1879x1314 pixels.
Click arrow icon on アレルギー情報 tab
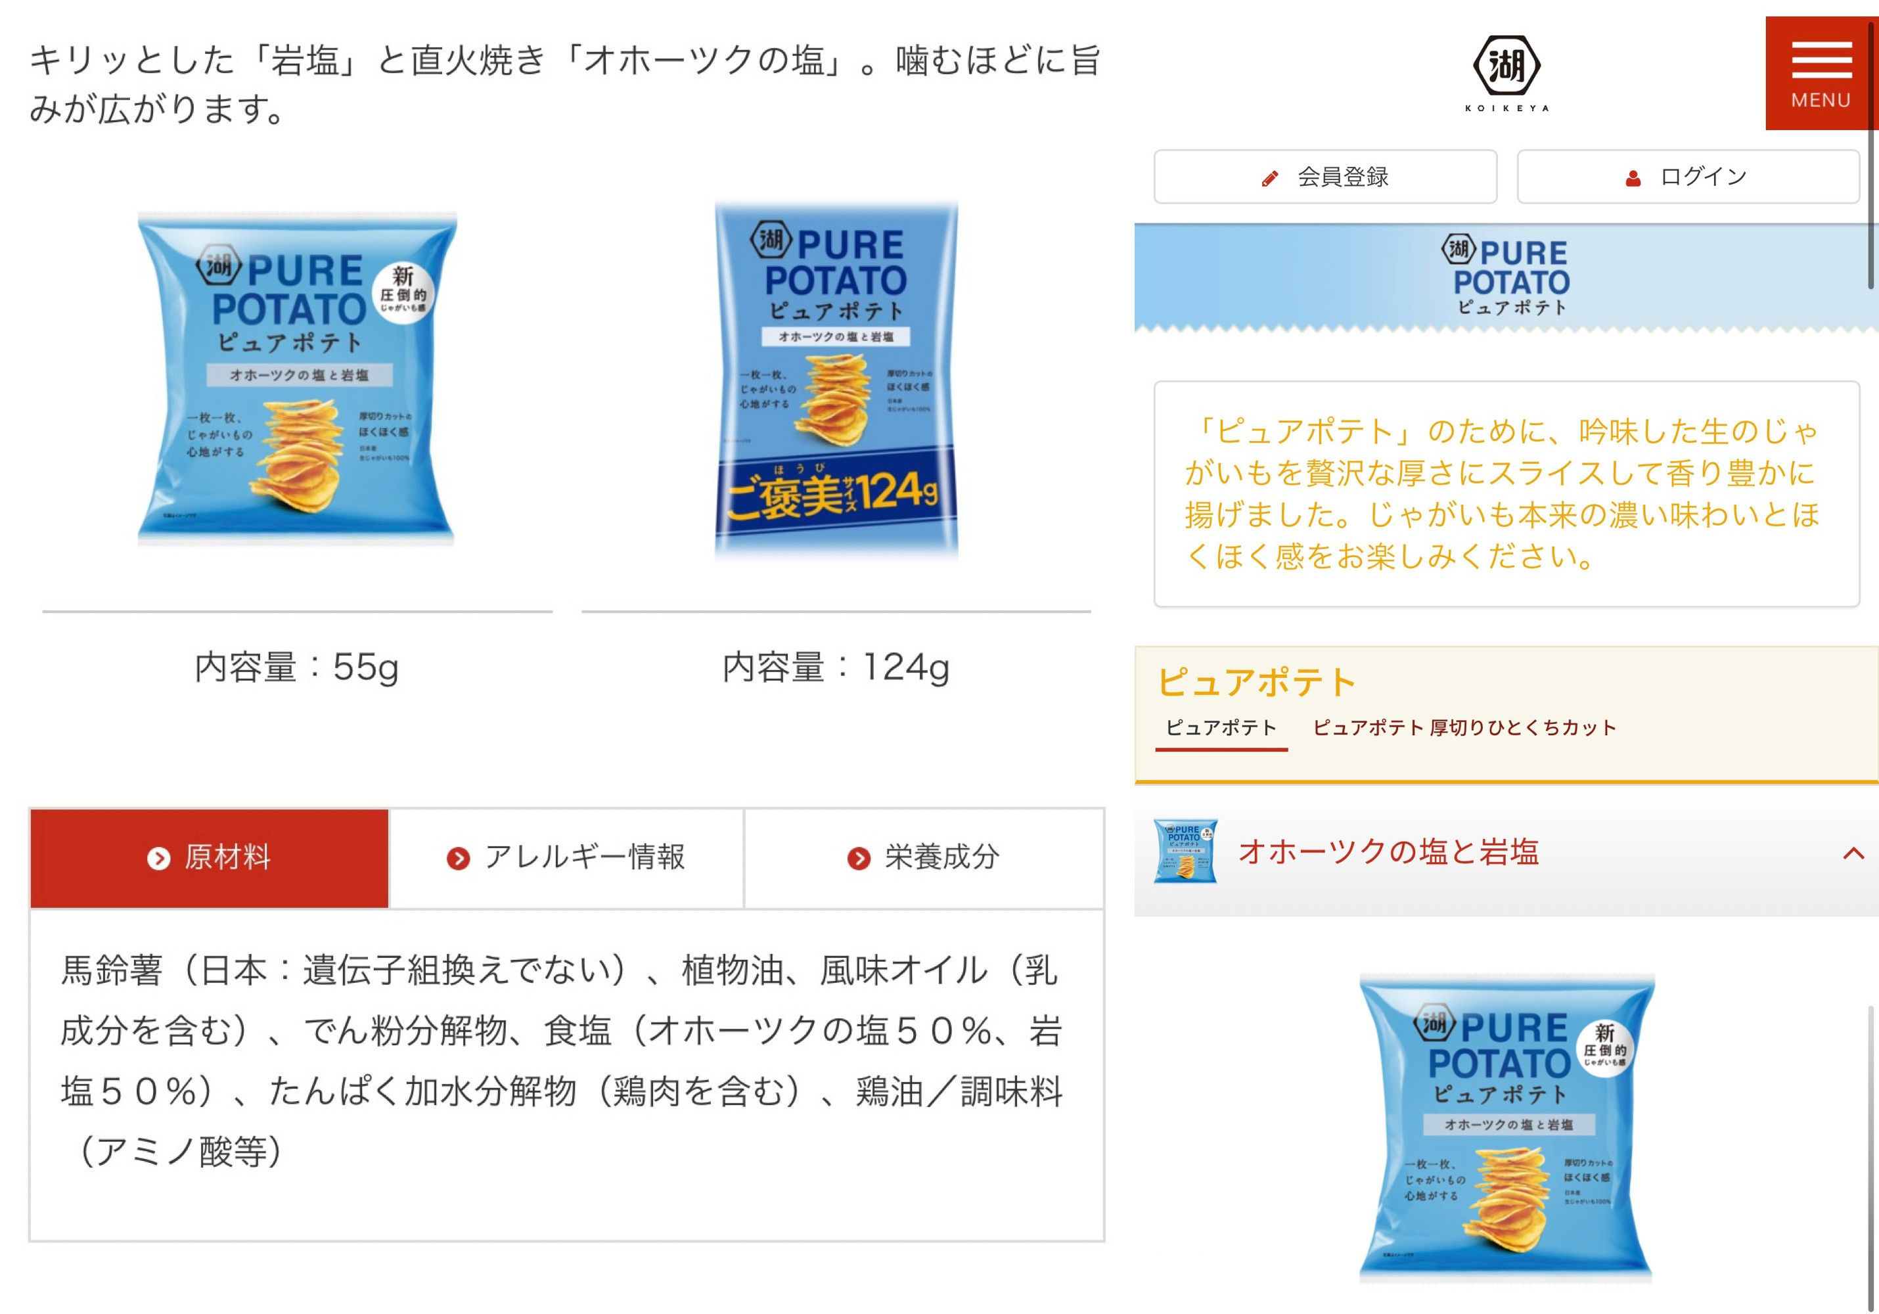[459, 858]
